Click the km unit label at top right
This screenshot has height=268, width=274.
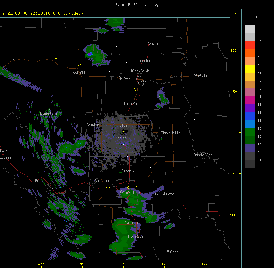236,13
